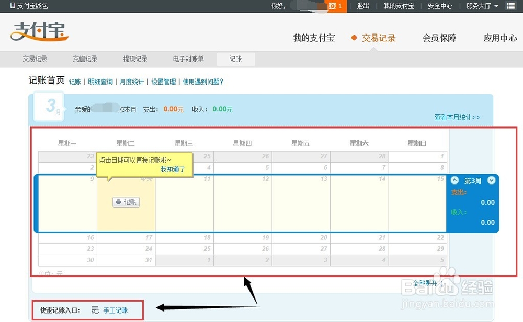Click the Alipay logo
Screen dimensions: 523x322
[39, 31]
